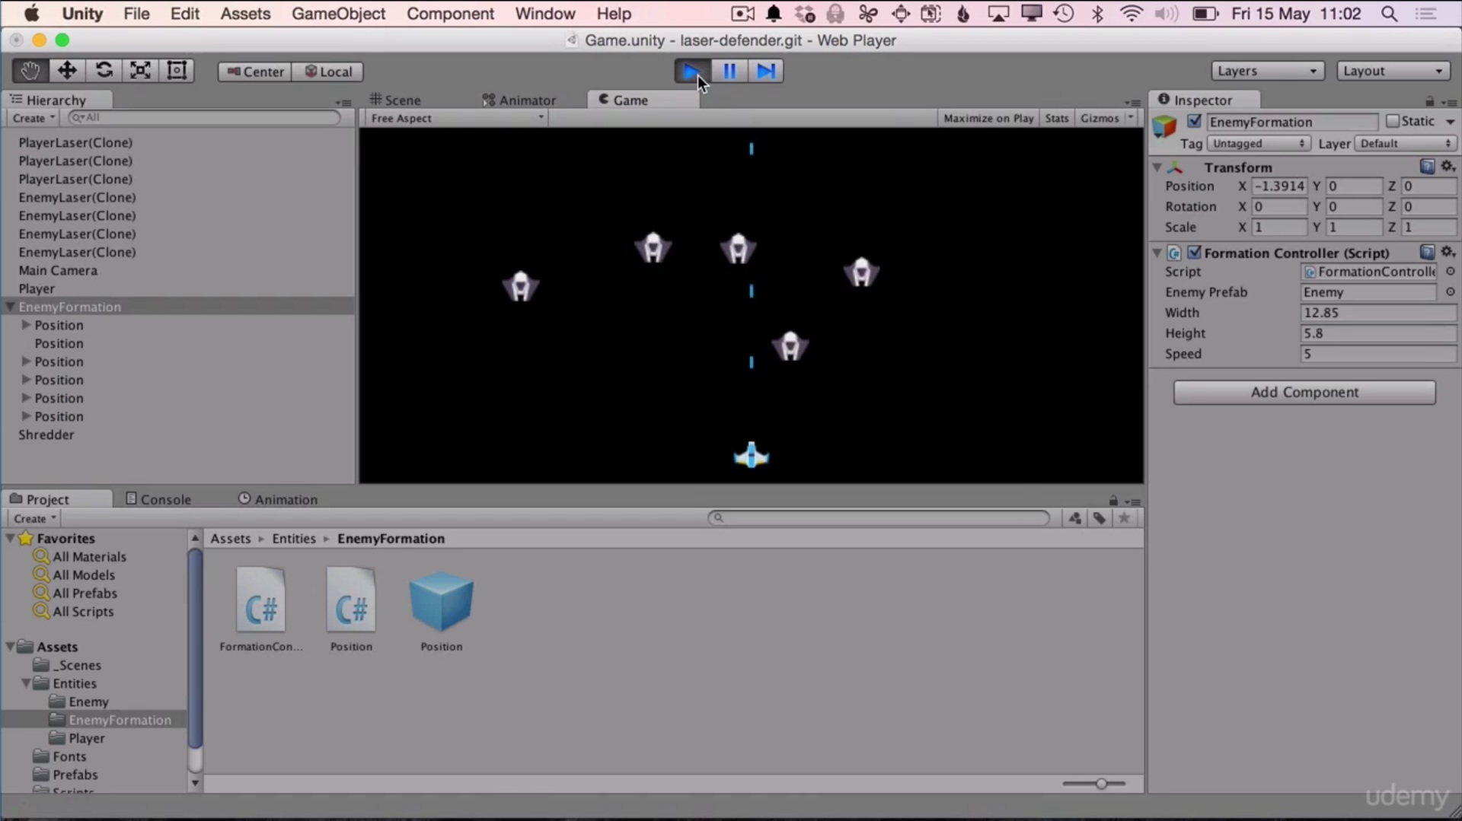The image size is (1462, 821).
Task: Pause the running game
Action: click(x=729, y=72)
